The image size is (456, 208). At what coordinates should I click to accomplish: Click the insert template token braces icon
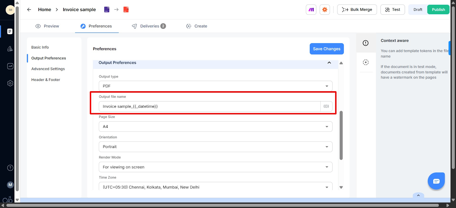tap(326, 107)
